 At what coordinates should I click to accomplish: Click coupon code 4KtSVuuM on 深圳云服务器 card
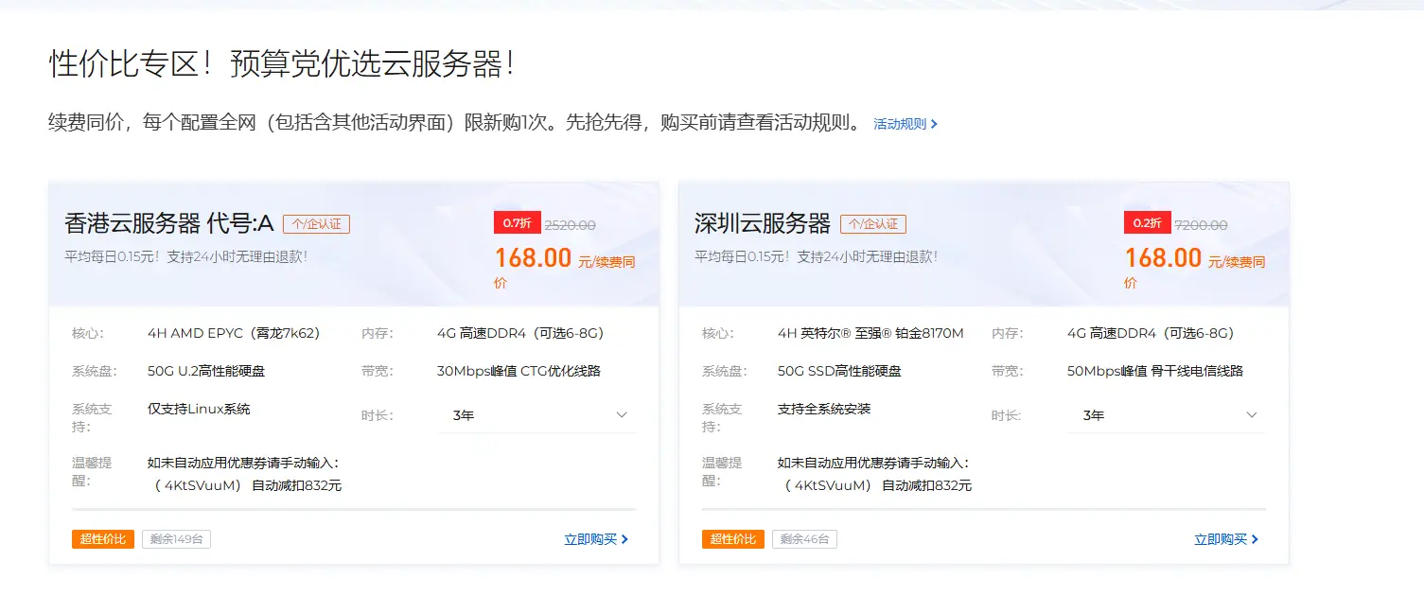(x=827, y=485)
